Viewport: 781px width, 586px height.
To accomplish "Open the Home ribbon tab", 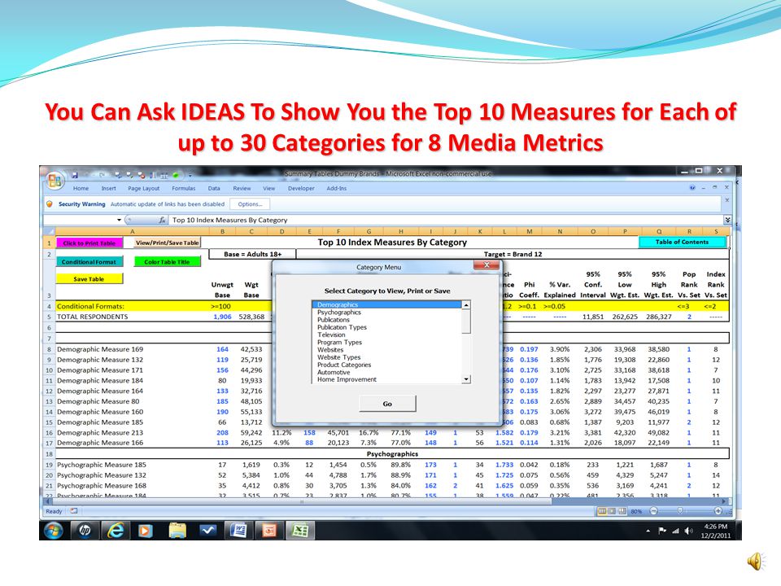I will click(81, 188).
